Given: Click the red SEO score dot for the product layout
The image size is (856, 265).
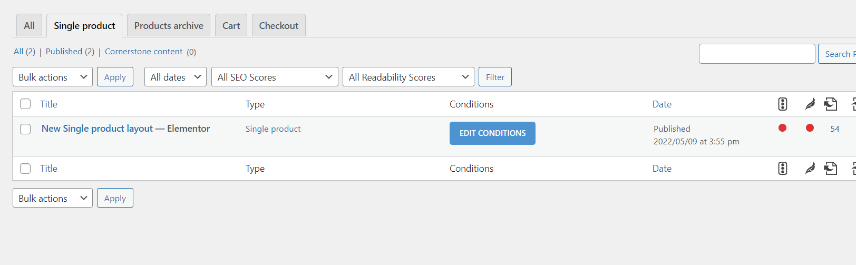Looking at the screenshot, I should (x=783, y=128).
